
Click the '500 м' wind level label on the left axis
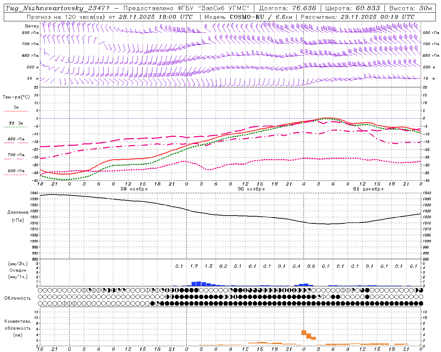point(33,67)
